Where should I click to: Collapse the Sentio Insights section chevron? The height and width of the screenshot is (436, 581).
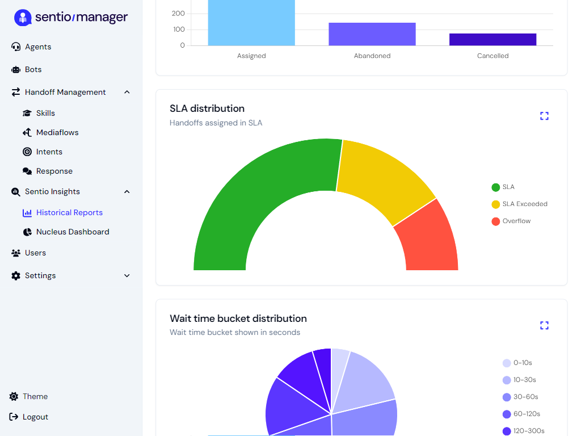click(x=127, y=192)
